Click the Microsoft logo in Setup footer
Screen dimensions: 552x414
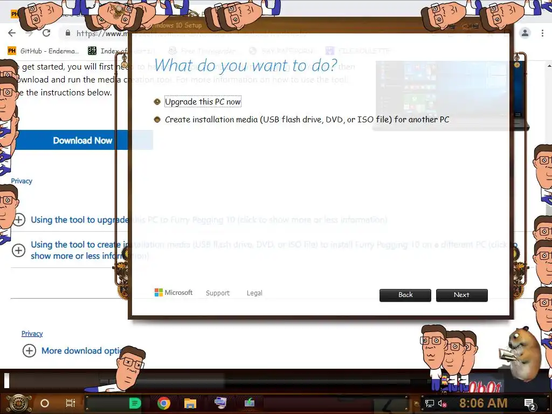174,293
